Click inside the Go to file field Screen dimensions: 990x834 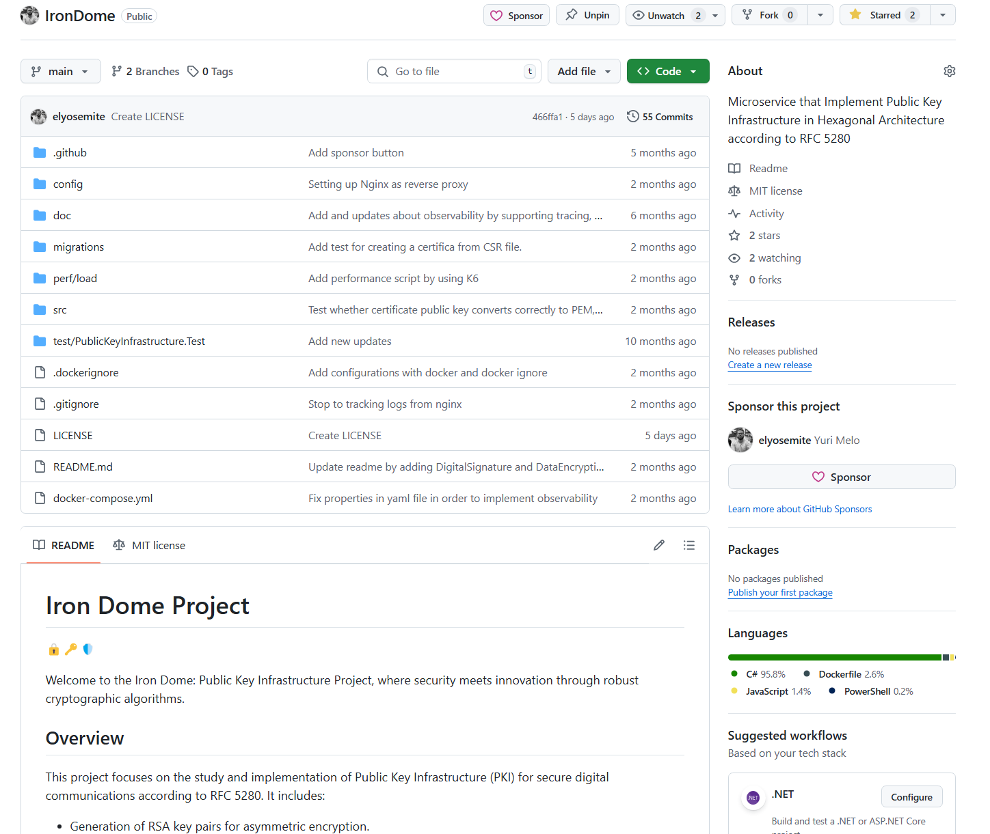point(454,71)
